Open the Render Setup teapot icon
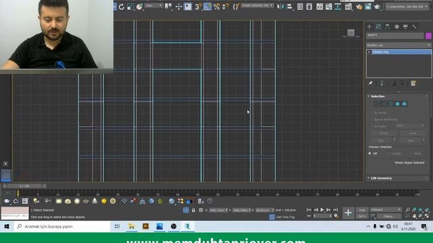 [x=359, y=7]
